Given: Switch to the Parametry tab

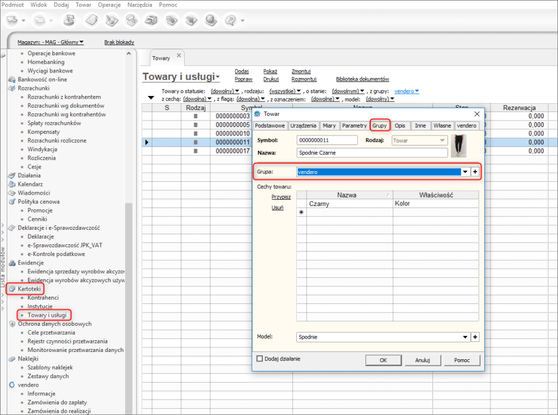Looking at the screenshot, I should click(354, 126).
